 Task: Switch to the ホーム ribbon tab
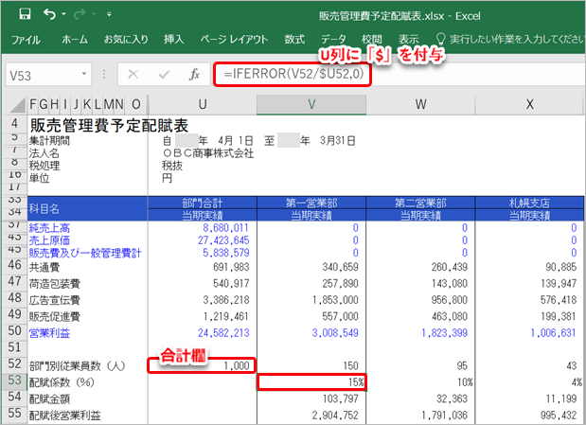pyautogui.click(x=75, y=39)
